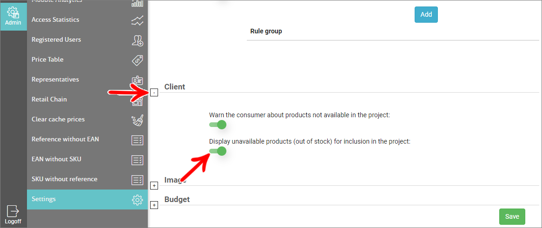Open the Admin gear icon

(13, 12)
